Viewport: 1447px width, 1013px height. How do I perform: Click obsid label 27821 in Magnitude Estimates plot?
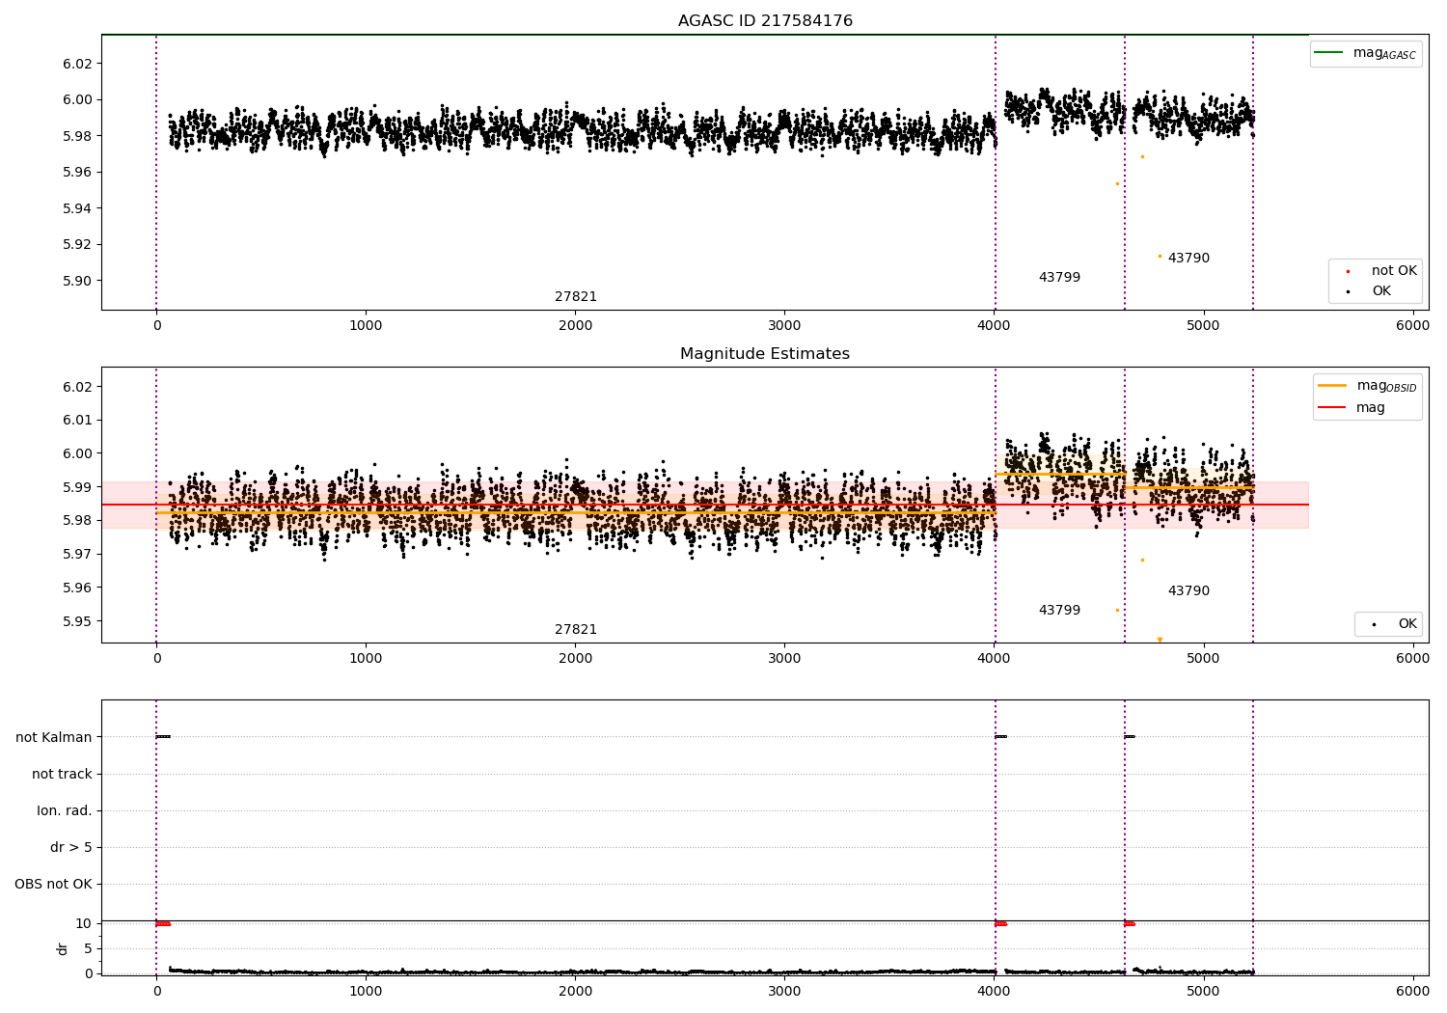[576, 630]
